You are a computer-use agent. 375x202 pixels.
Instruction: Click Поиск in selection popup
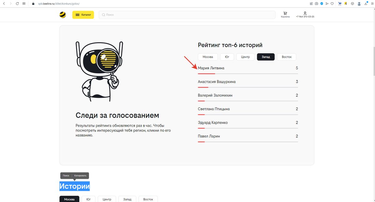coord(66,175)
